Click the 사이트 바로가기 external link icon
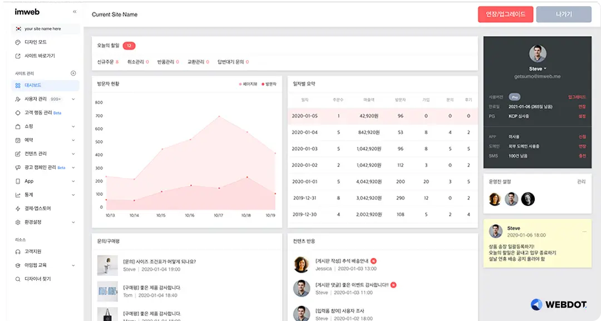 [18, 56]
